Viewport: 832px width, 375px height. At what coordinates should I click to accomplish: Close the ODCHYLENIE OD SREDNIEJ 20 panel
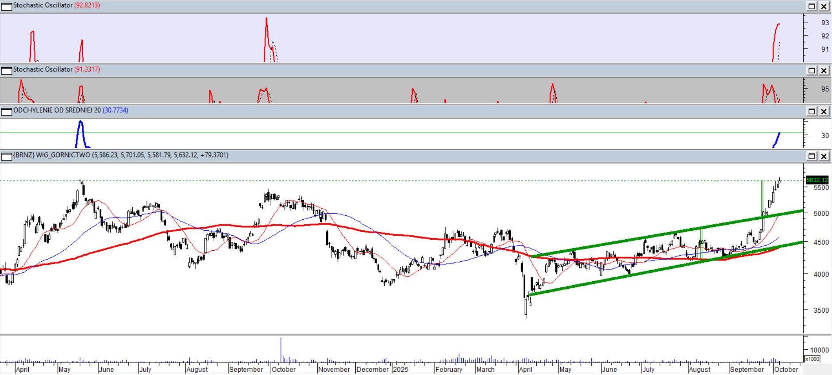824,111
